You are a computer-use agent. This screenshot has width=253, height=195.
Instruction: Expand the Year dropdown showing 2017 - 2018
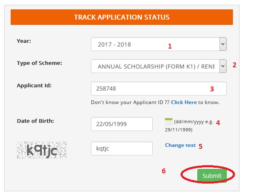[x=158, y=44]
